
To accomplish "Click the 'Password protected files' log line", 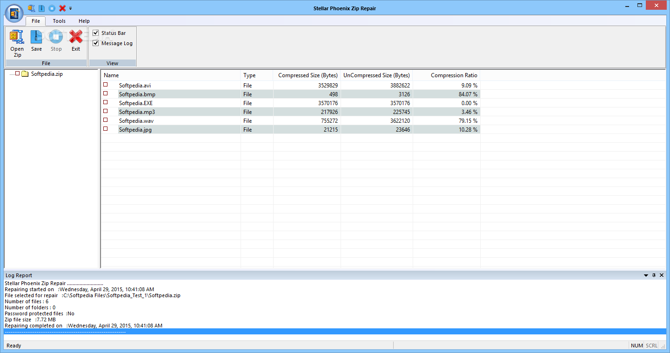I will [40, 313].
